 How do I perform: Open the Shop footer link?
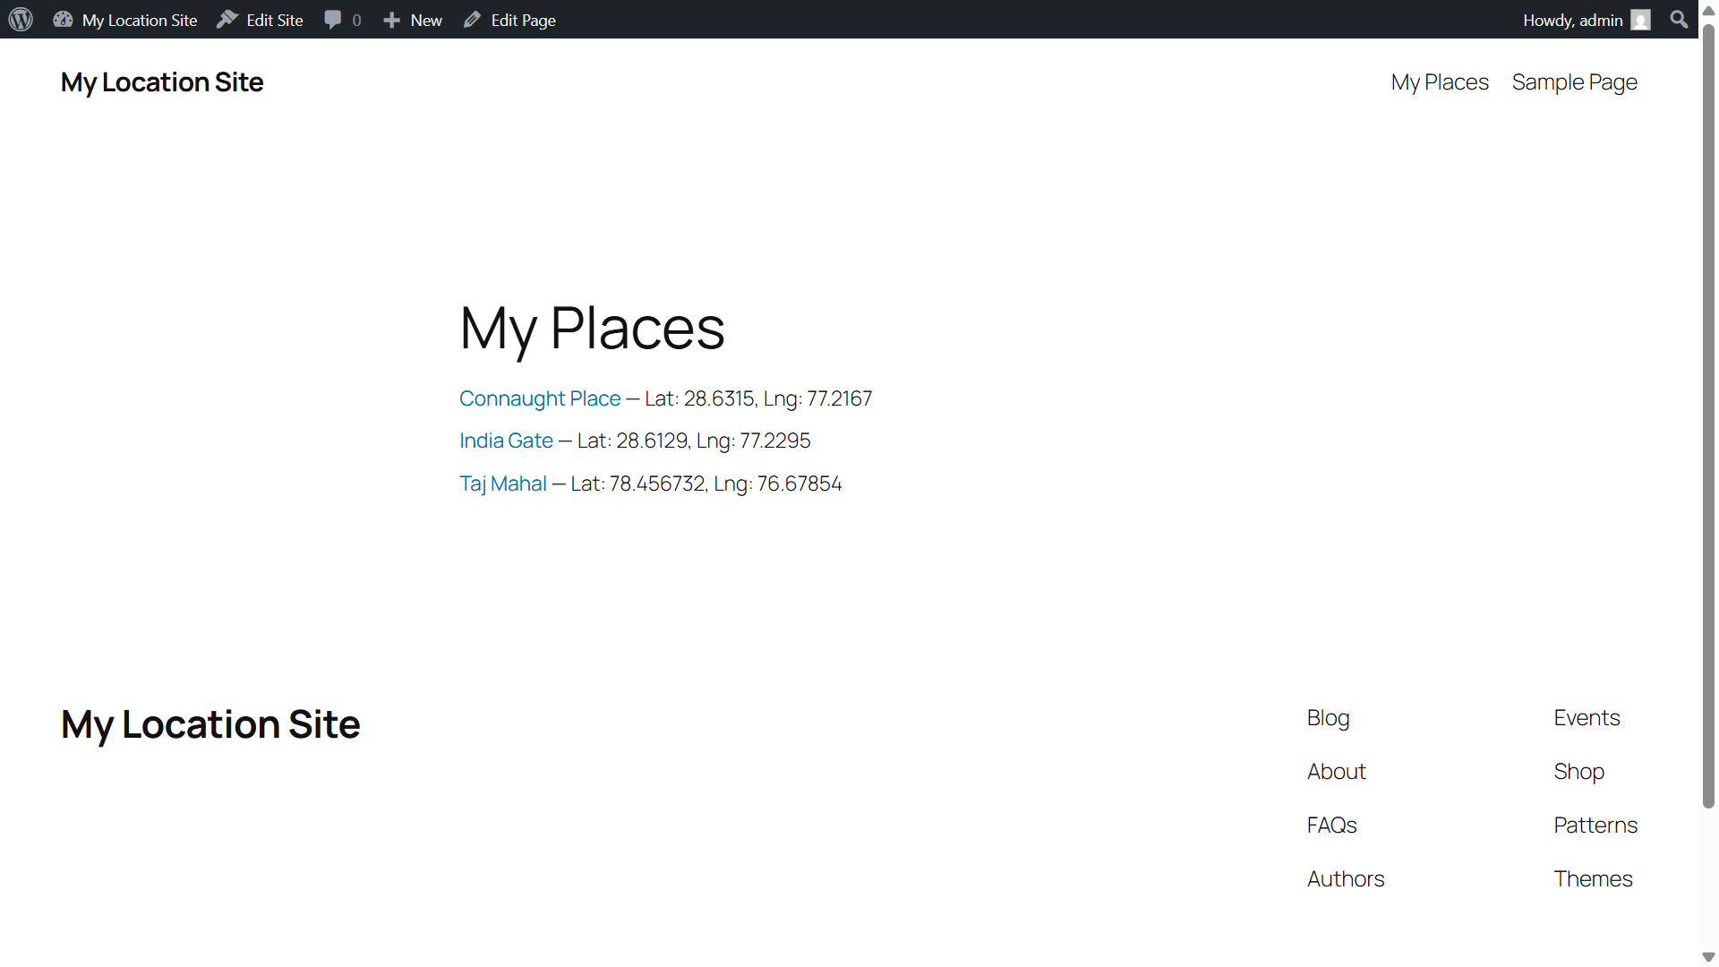pyautogui.click(x=1579, y=772)
